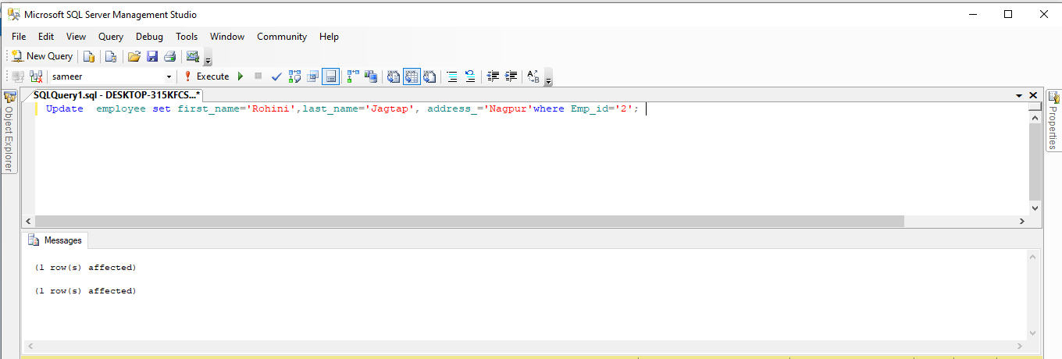Open Query Options from the toolbar
The height and width of the screenshot is (359, 1062).
[x=312, y=76]
